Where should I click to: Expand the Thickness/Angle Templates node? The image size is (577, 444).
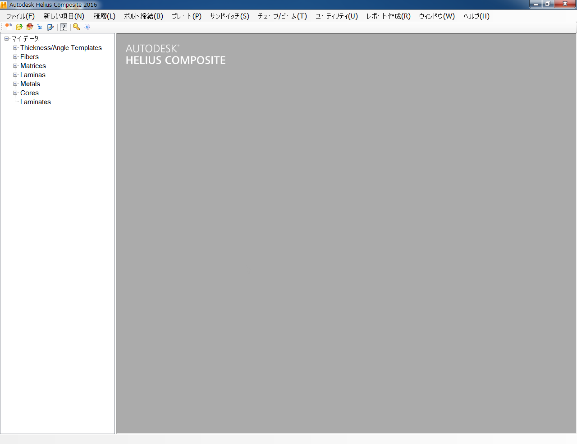pos(15,48)
